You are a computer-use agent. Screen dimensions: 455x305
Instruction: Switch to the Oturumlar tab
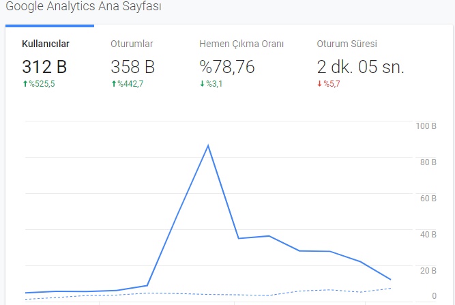point(132,44)
